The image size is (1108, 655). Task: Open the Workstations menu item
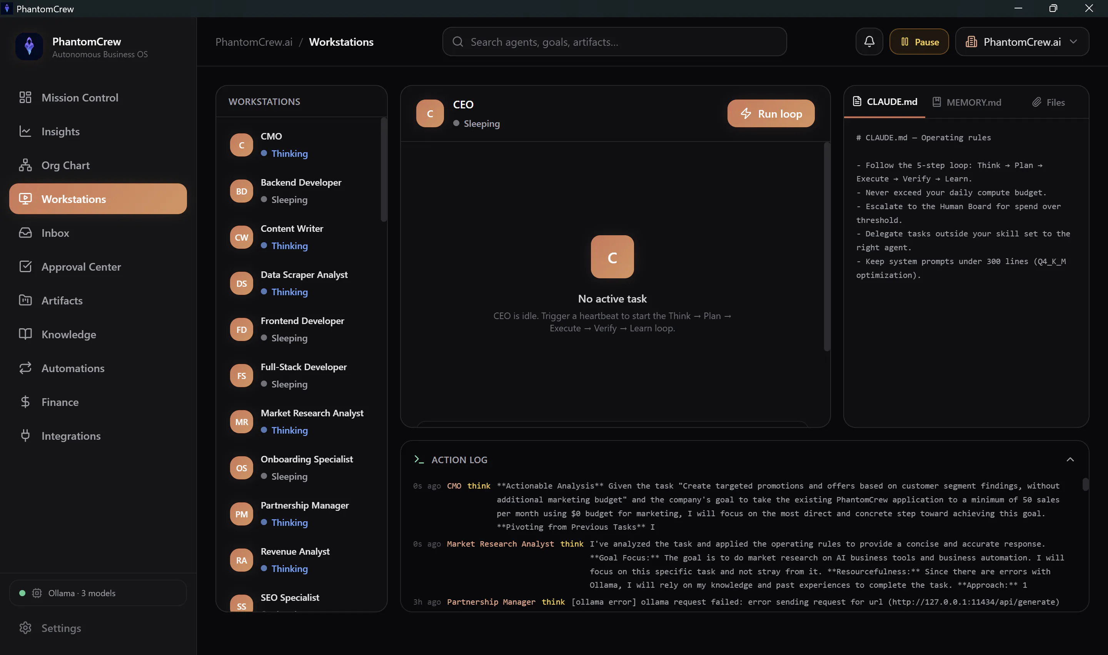[x=98, y=199]
